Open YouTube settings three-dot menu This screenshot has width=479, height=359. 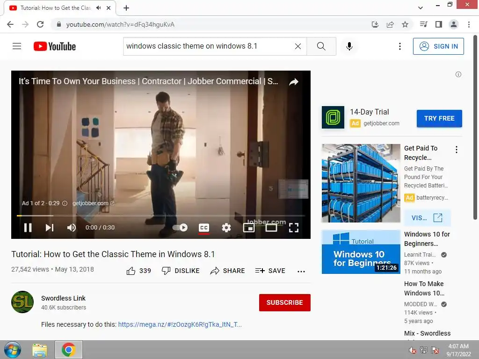(x=399, y=46)
